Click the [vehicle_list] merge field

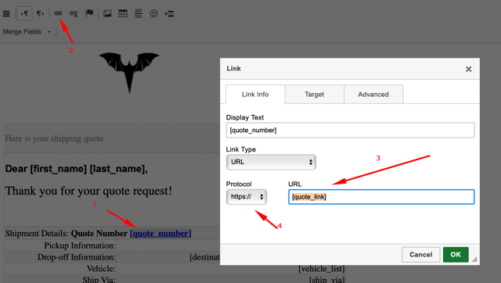pyautogui.click(x=322, y=269)
